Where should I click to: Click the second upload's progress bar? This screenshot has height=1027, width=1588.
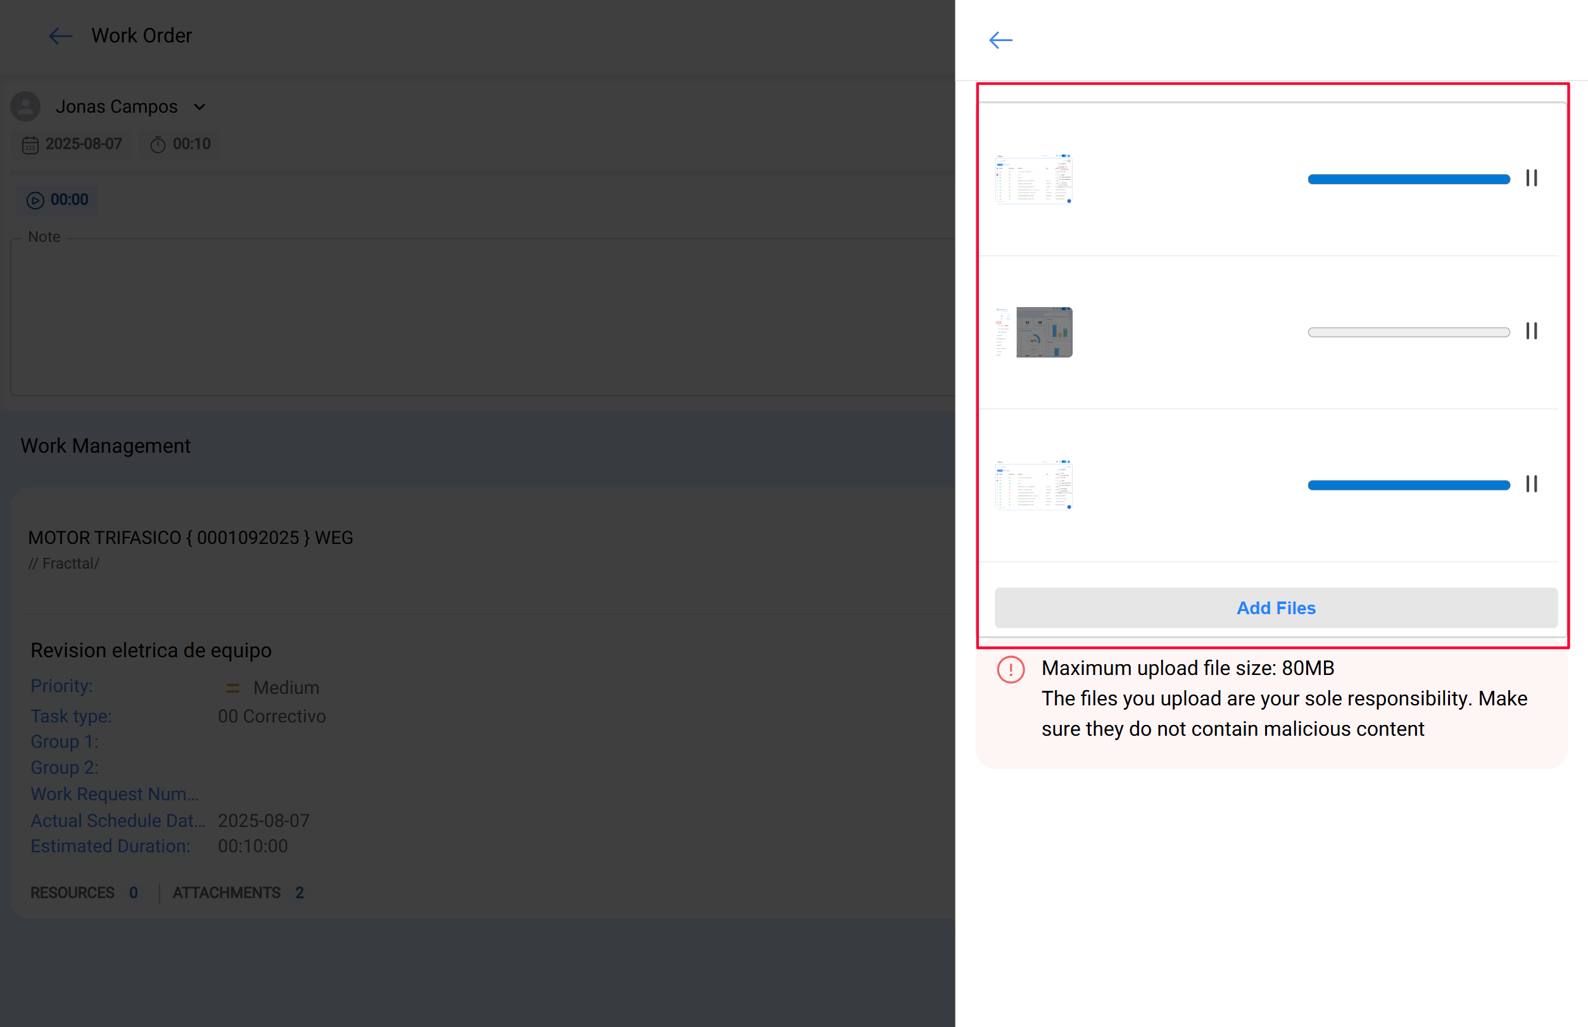(x=1409, y=331)
